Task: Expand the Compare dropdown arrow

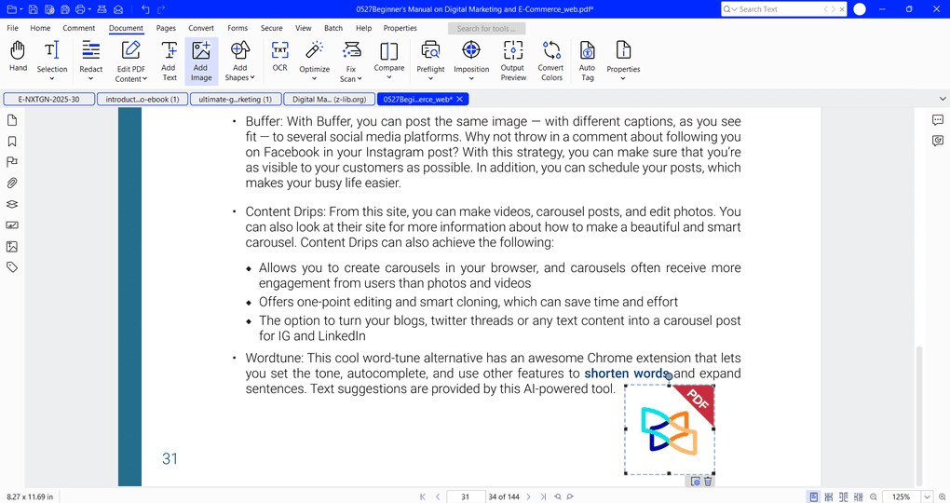Action: click(389, 77)
